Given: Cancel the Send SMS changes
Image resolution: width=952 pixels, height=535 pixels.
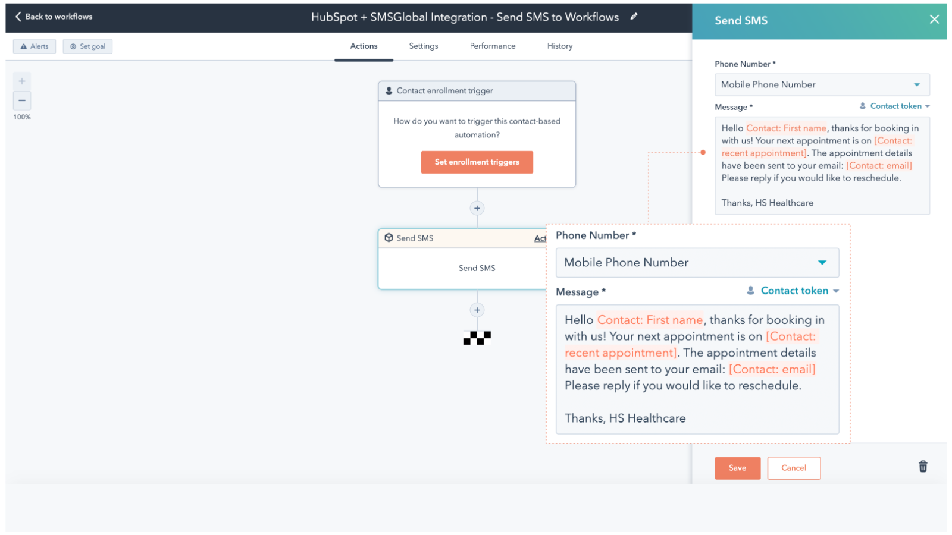Looking at the screenshot, I should 794,468.
